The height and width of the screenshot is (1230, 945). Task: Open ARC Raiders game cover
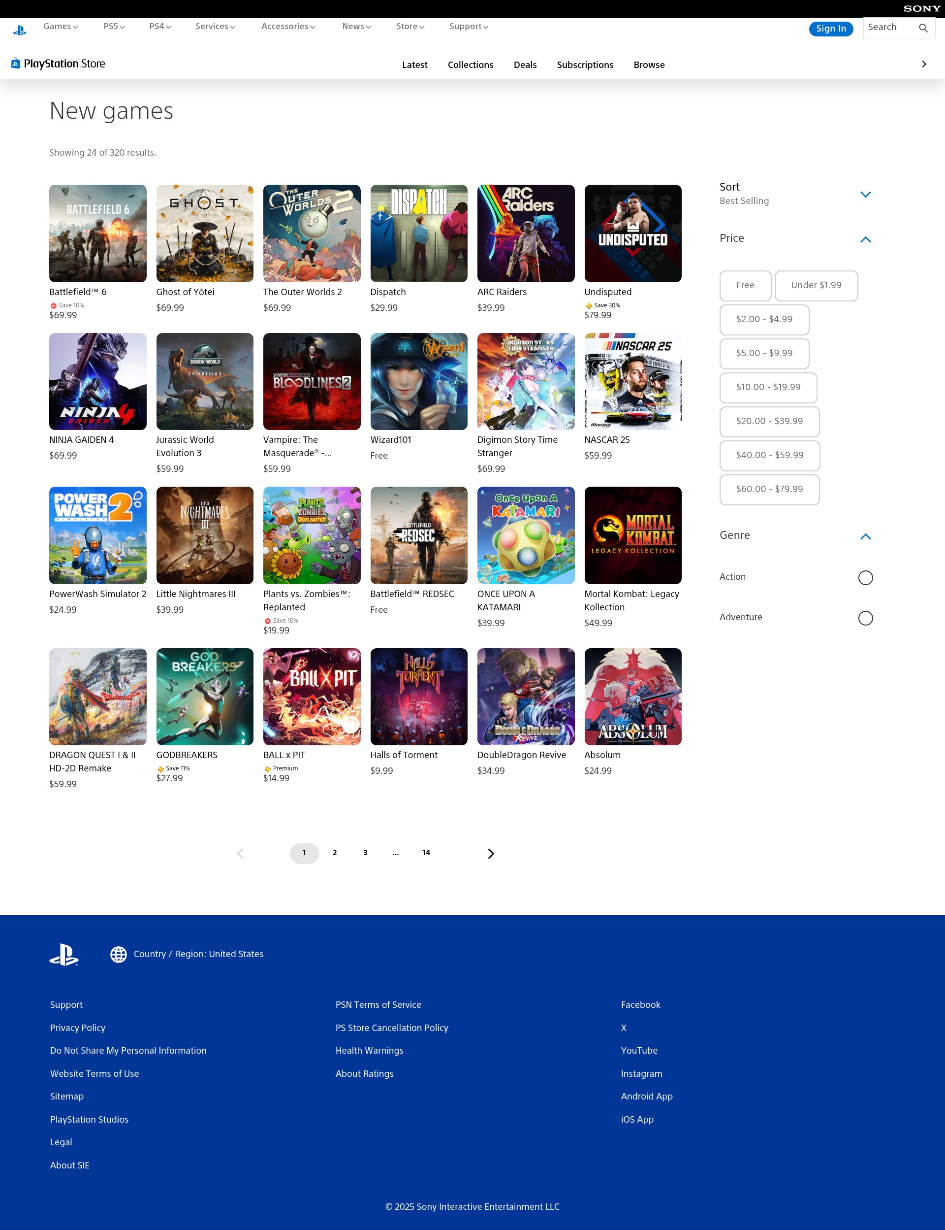[526, 233]
